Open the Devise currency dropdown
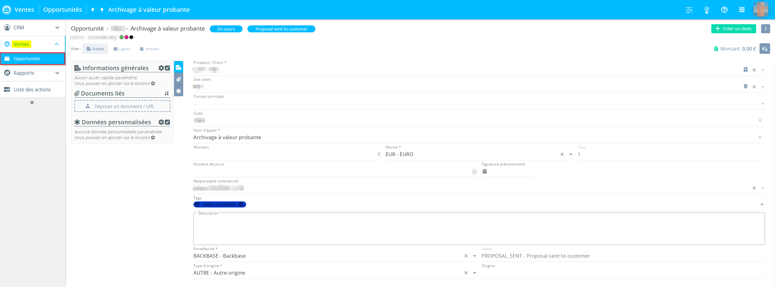 tap(571, 154)
